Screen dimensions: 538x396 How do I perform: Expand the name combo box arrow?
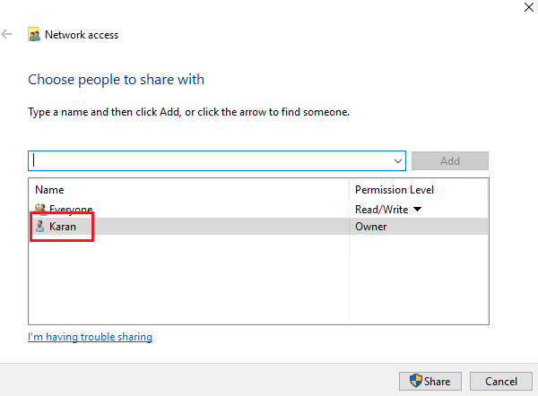click(x=398, y=160)
